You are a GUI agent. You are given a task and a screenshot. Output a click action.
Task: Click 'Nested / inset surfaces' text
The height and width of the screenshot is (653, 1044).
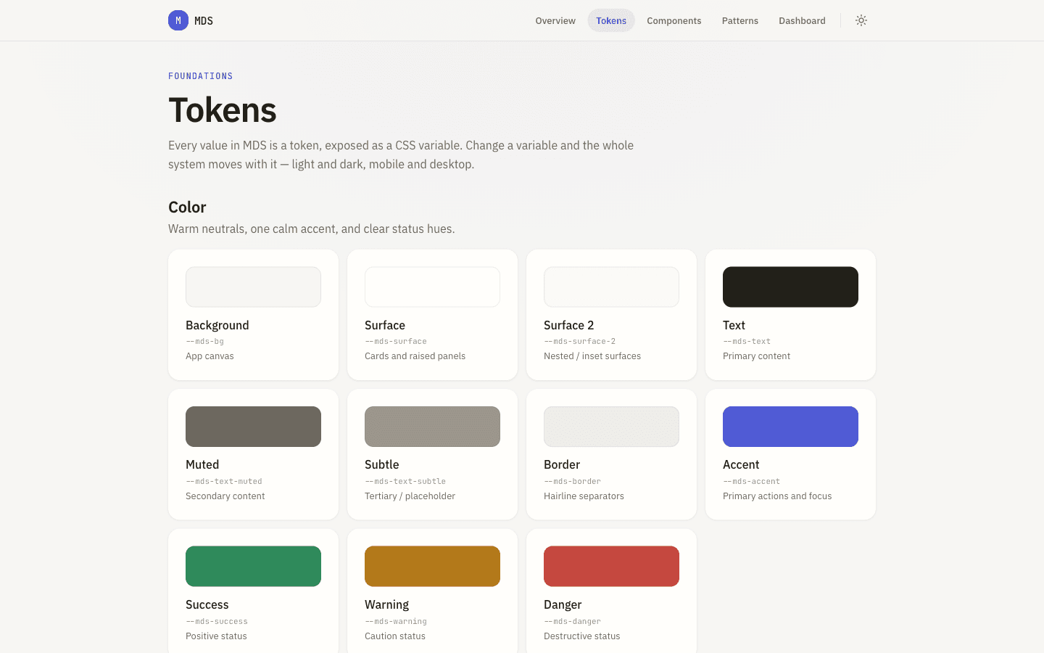point(592,356)
